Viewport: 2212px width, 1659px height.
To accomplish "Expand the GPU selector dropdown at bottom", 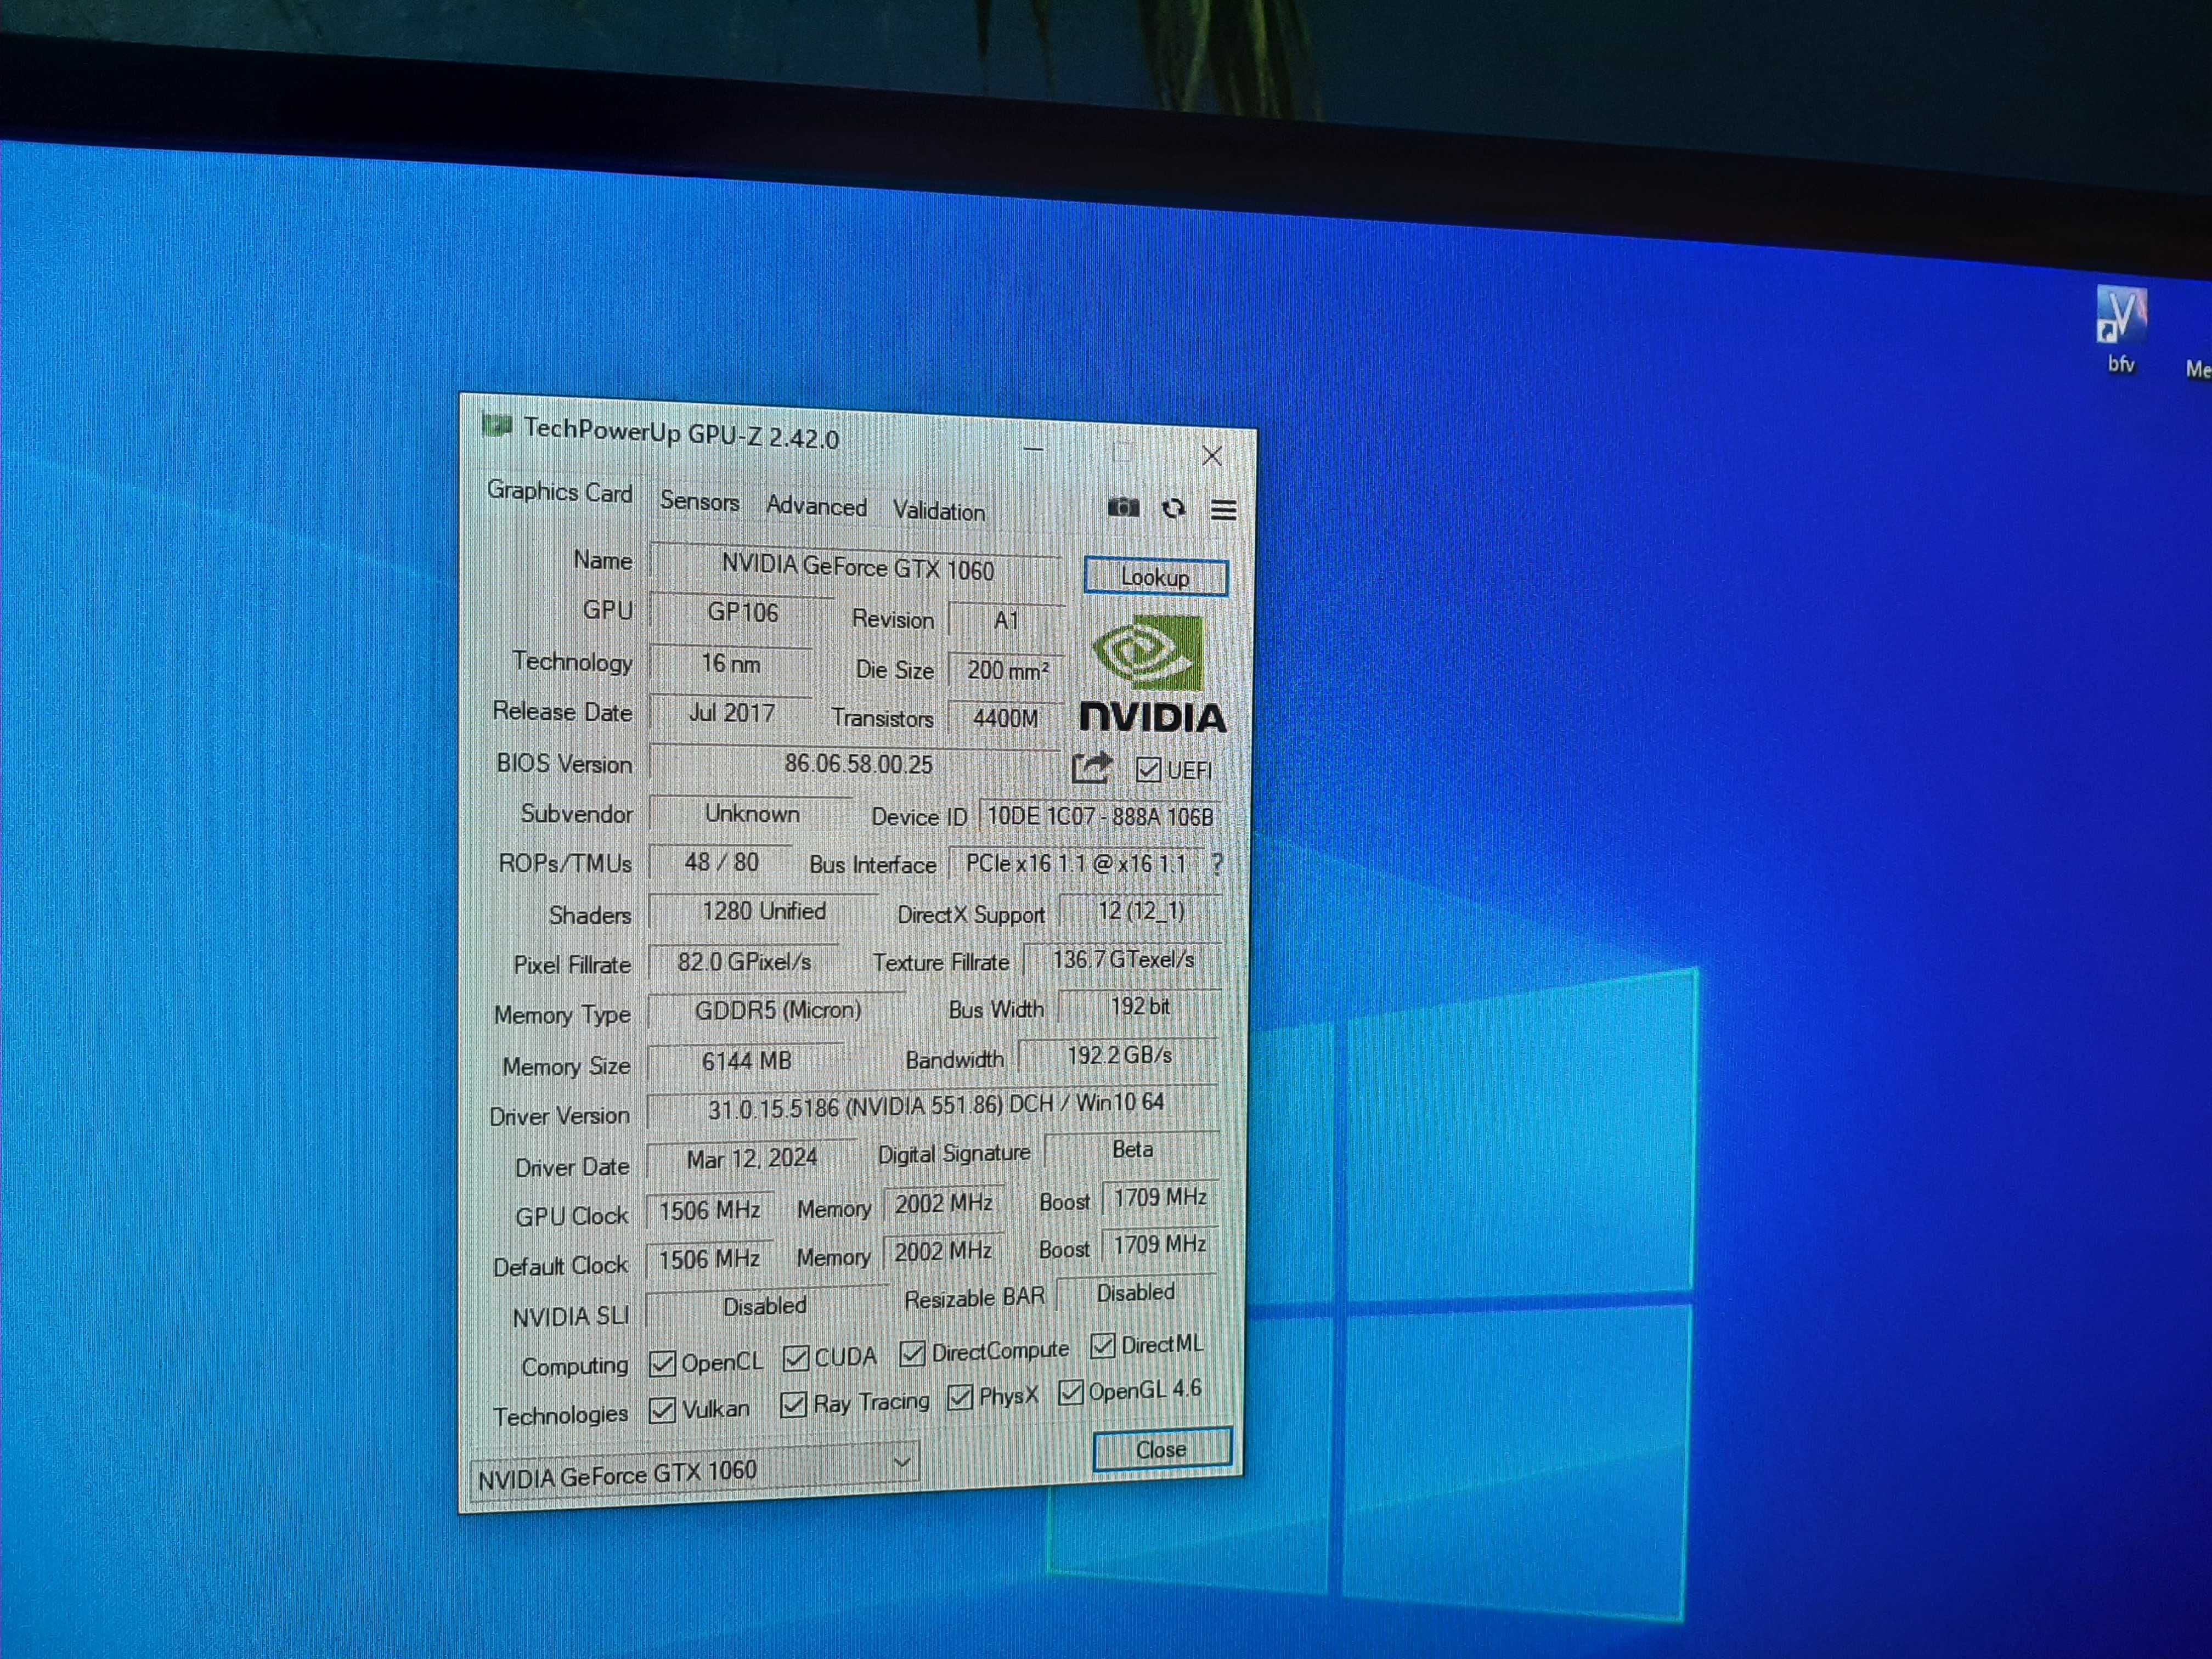I will point(901,1462).
